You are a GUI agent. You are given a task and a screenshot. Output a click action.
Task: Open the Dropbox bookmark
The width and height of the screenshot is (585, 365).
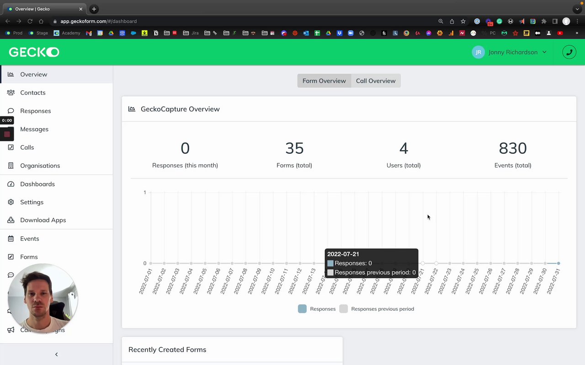[340, 33]
